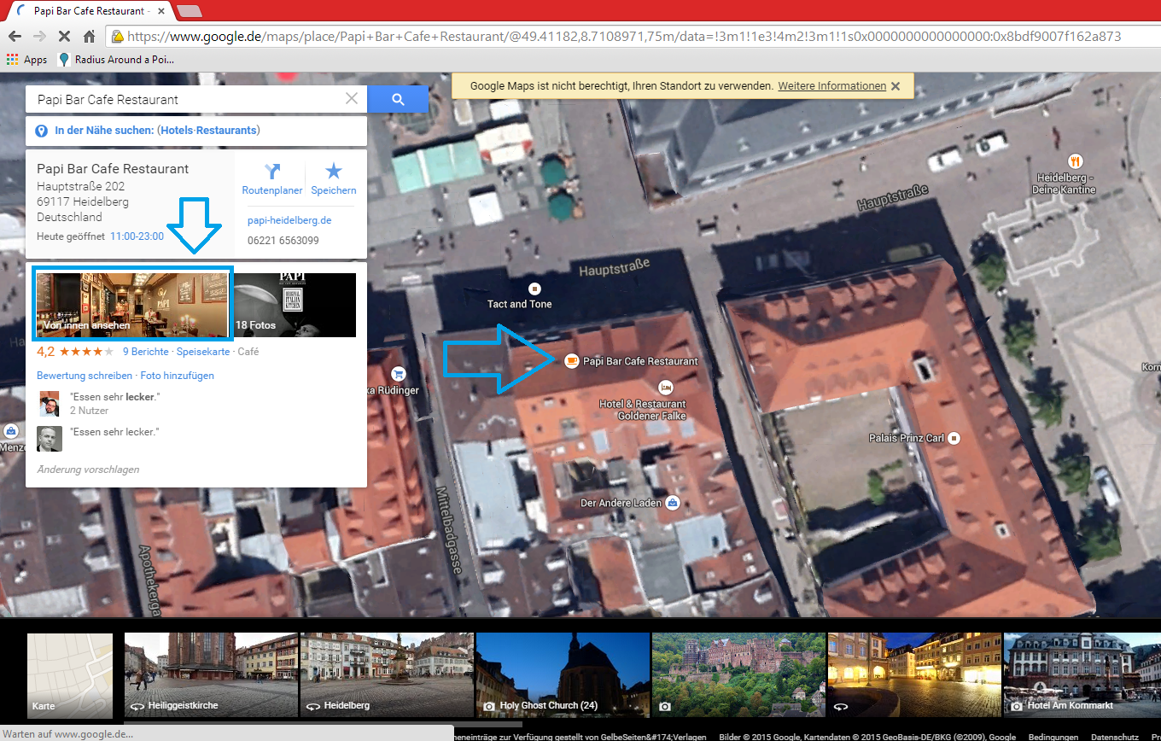Clear the search box with the X

tap(352, 99)
